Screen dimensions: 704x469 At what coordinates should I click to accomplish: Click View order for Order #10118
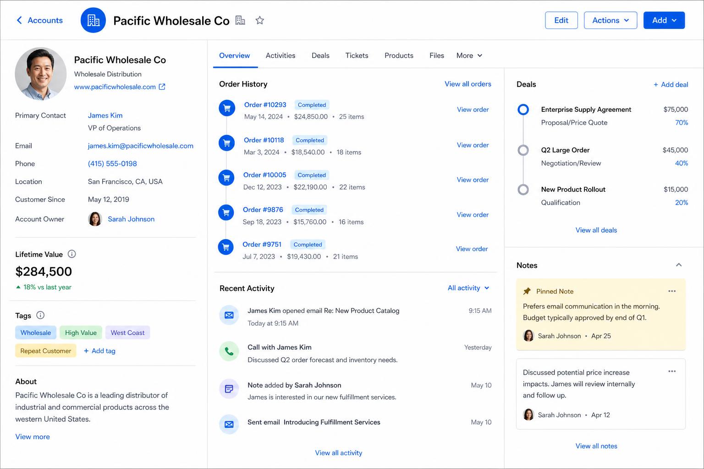tap(473, 145)
